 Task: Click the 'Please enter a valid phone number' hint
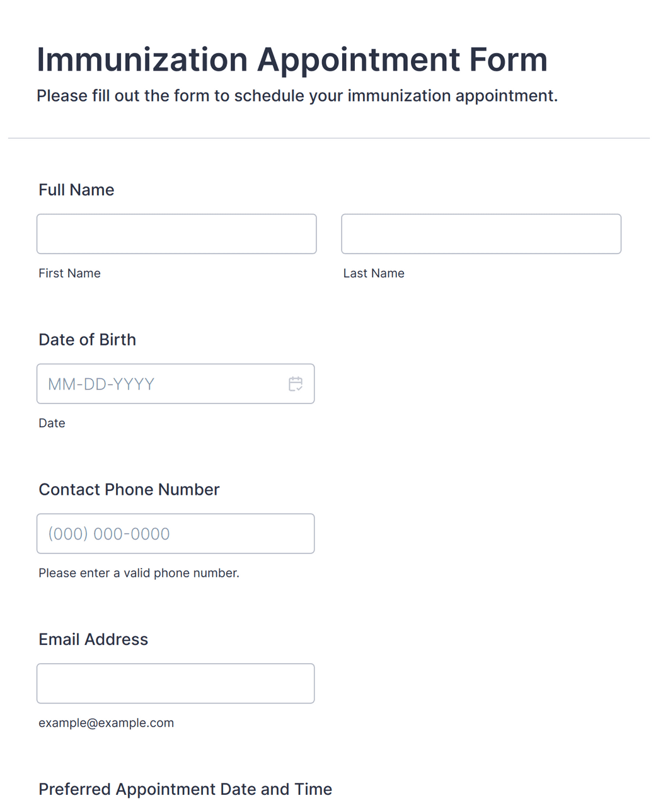(x=139, y=573)
